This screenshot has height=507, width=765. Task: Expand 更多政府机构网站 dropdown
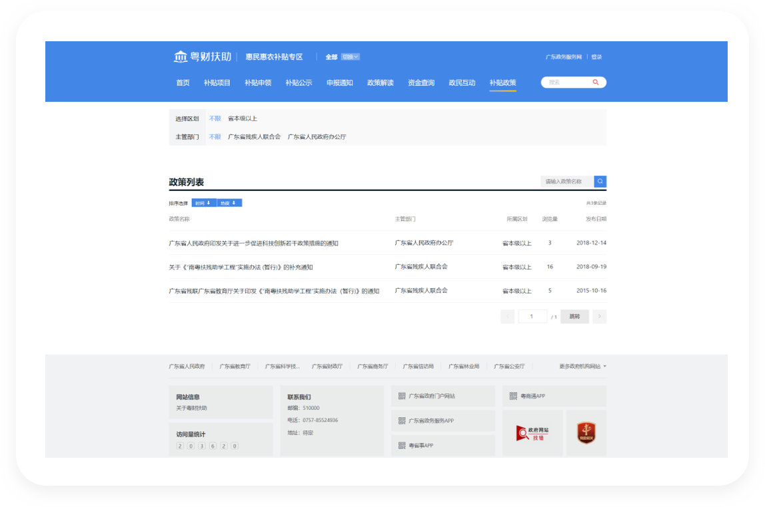pos(582,366)
